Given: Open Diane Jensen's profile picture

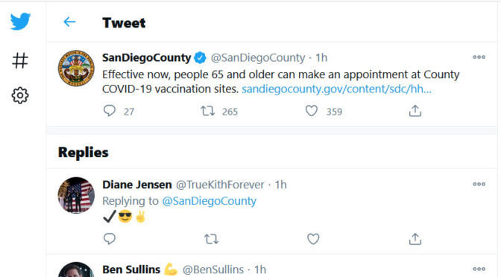Looking at the screenshot, I should [x=76, y=195].
